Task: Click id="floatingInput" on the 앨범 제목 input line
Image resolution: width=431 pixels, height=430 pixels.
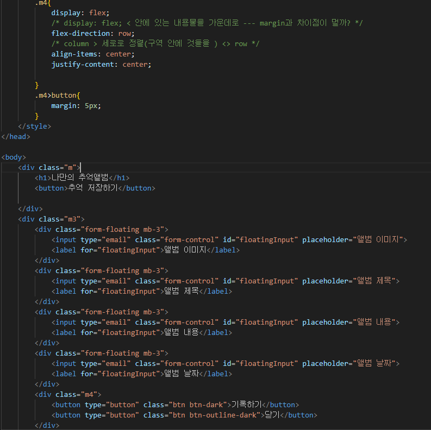Action: (260, 281)
